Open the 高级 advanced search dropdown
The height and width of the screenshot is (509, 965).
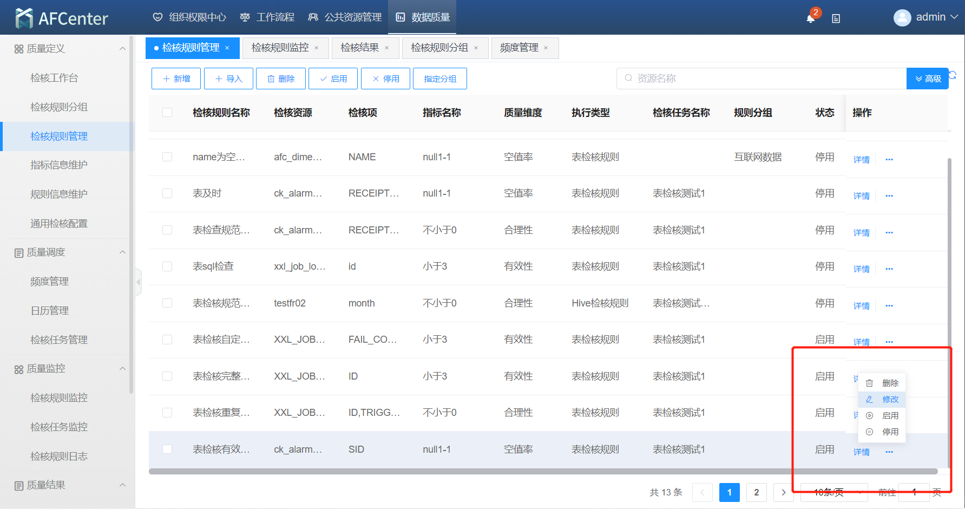pyautogui.click(x=927, y=79)
